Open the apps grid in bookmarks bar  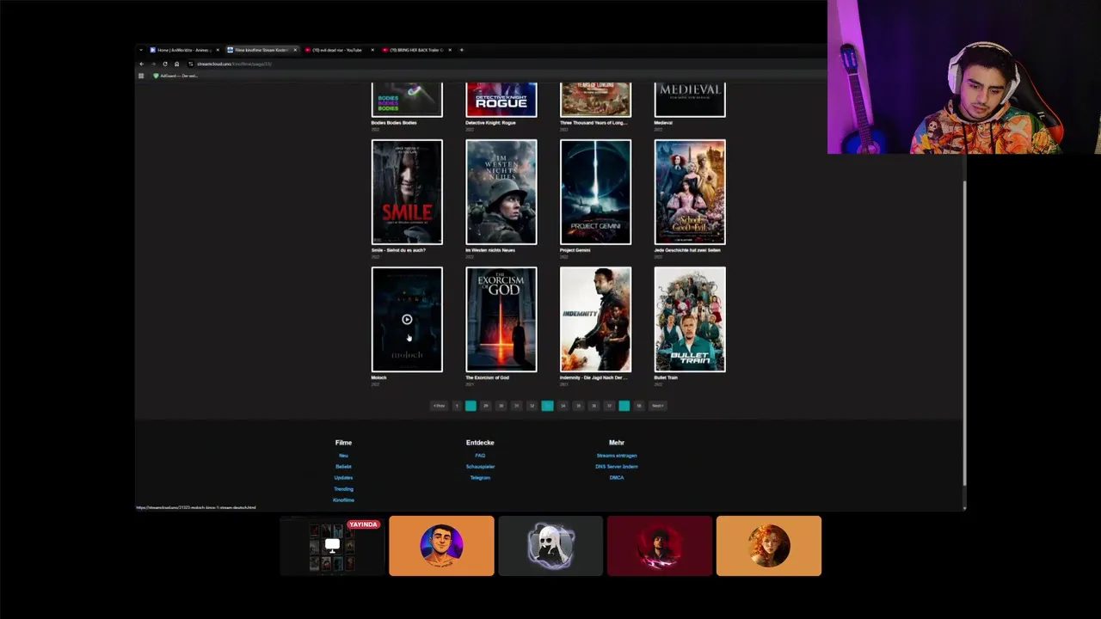point(141,76)
